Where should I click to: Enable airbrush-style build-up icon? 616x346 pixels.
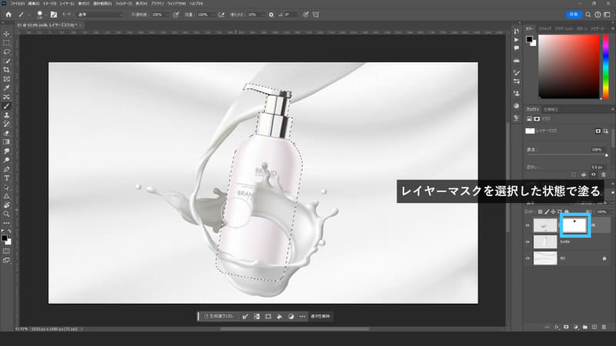click(x=222, y=15)
